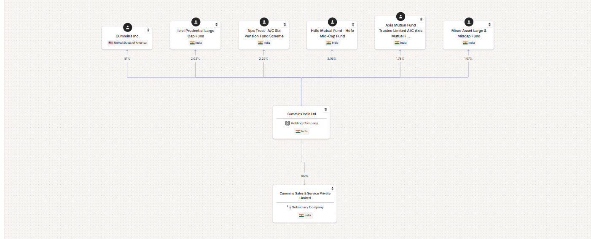Open the Cummins India Ltd title

click(301, 114)
